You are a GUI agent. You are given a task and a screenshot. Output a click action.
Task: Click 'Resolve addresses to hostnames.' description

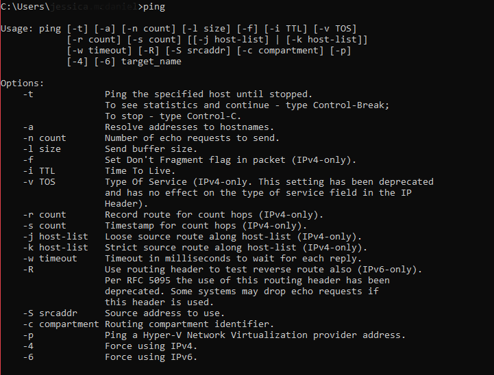coord(189,127)
